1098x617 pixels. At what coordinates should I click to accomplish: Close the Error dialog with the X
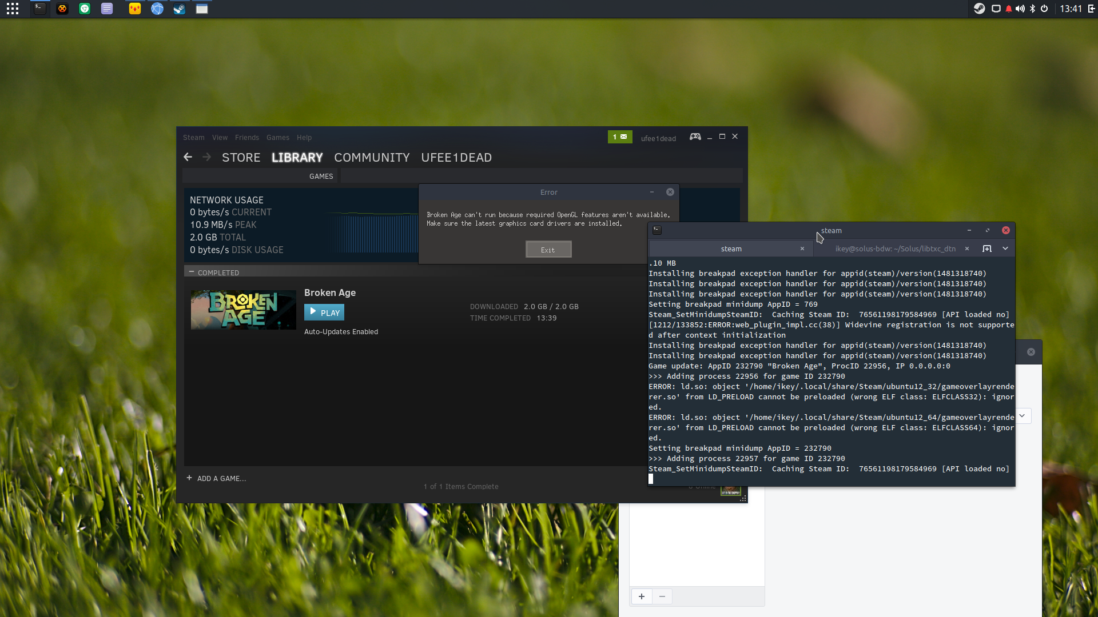(670, 192)
